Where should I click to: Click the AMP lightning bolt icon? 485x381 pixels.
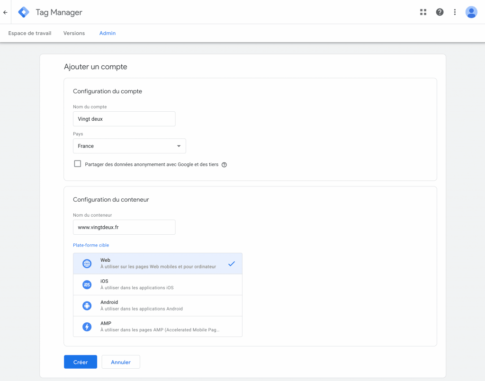87,327
